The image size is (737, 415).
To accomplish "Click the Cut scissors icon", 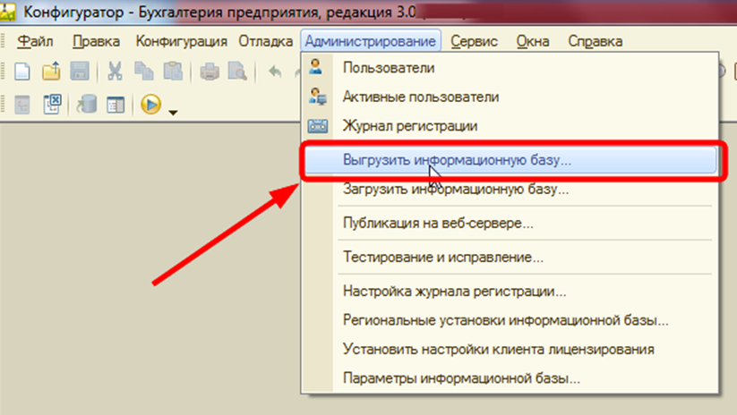I will click(x=115, y=72).
